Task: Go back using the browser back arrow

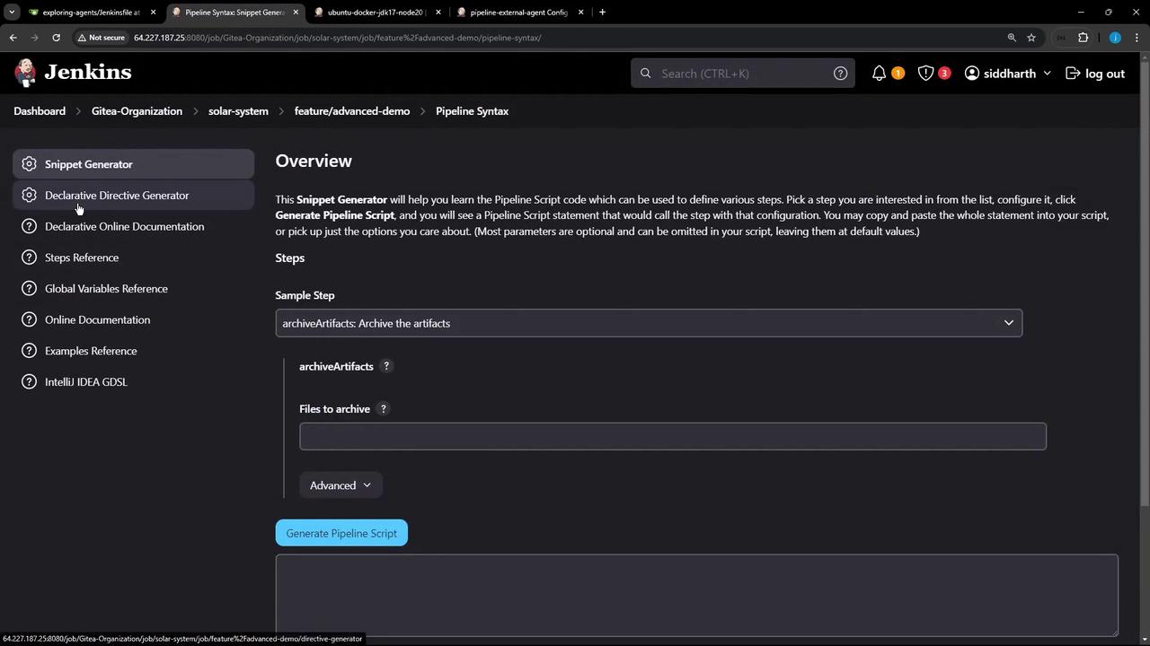Action: 13,38
